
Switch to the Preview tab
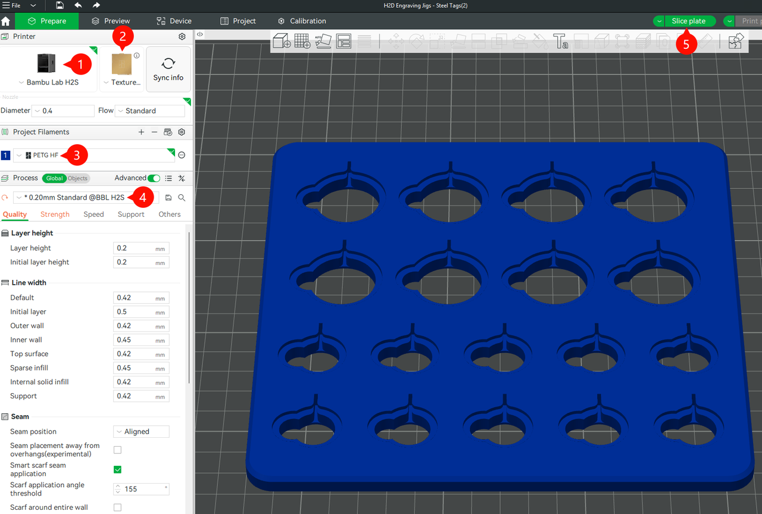click(x=111, y=21)
